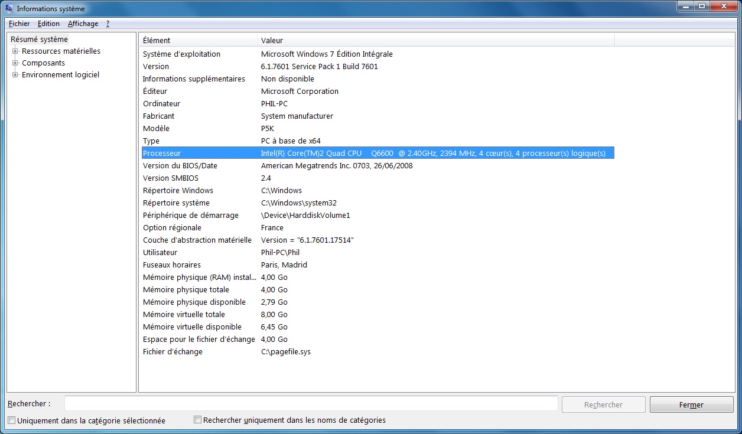Select the Environnement logiciel tree label
Screen dimensions: 742x434
pyautogui.click(x=60, y=75)
